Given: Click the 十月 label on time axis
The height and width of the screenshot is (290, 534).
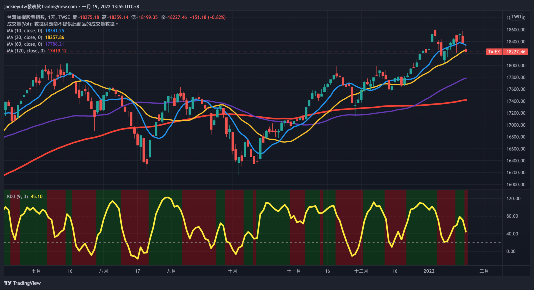Looking at the screenshot, I should pyautogui.click(x=232, y=271).
